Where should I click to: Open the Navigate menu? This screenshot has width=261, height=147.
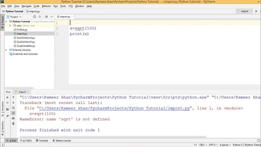coord(27,6)
